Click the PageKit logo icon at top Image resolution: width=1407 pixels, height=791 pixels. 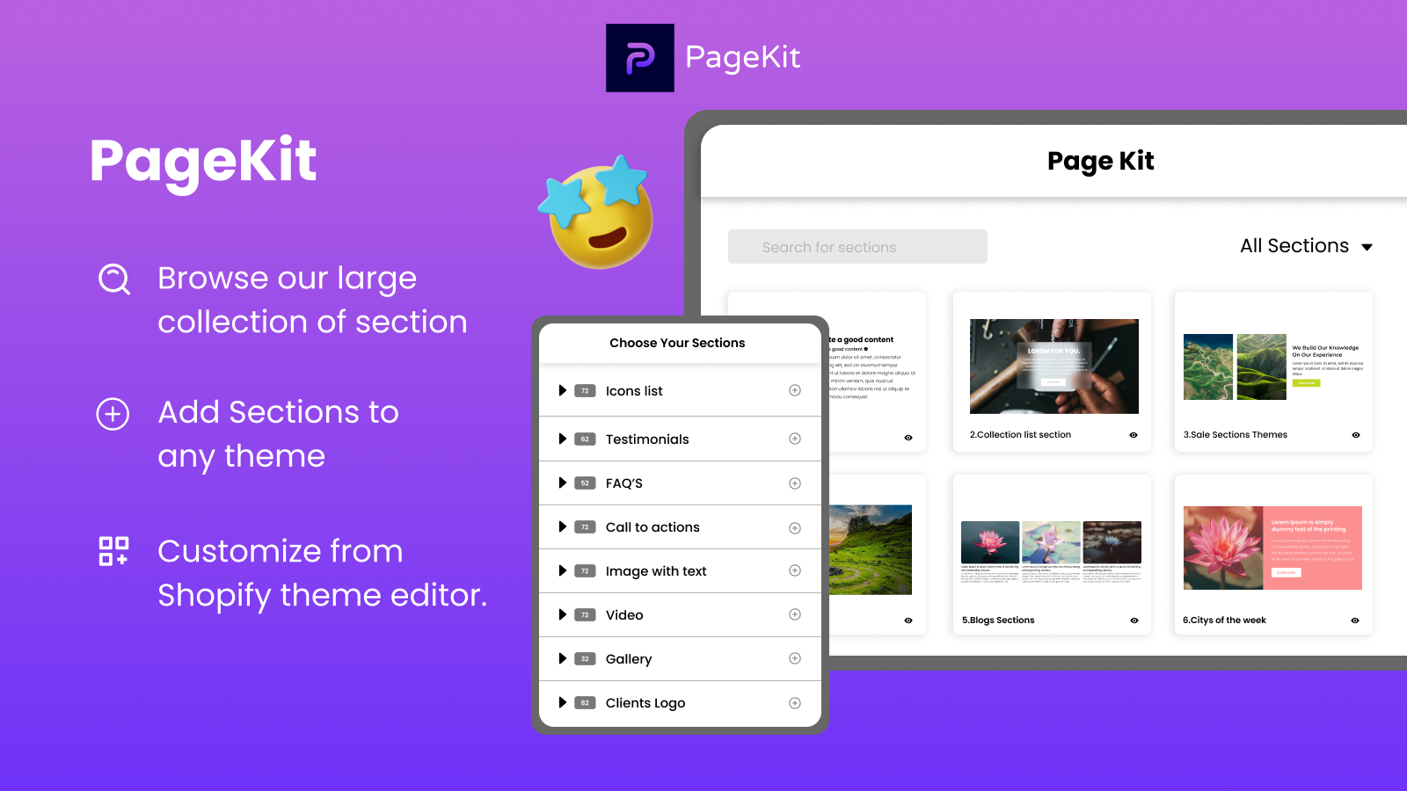coord(640,58)
